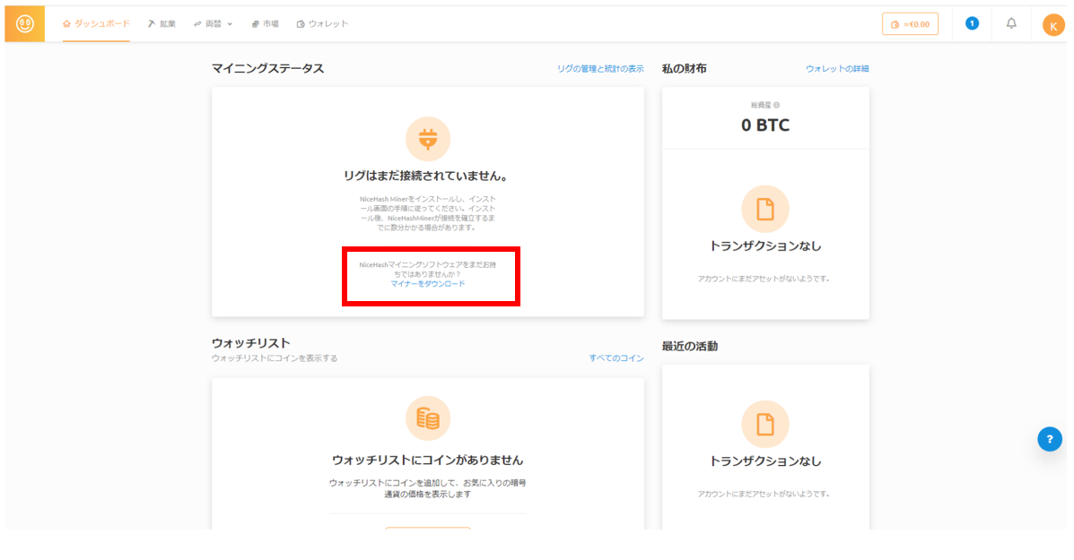The image size is (1074, 560).
Task: Click the document icon under 最近の活動
Action: click(x=764, y=424)
